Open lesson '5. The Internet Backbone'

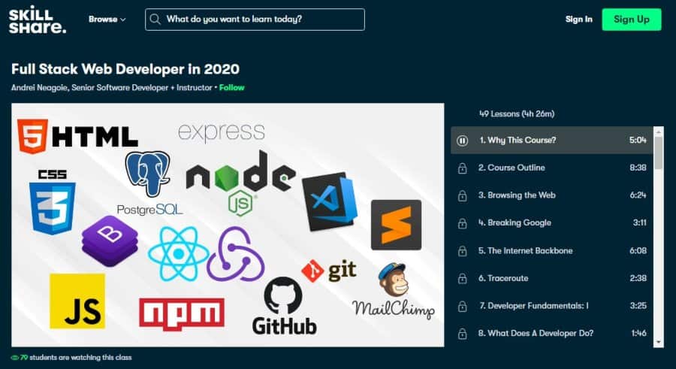coord(551,251)
